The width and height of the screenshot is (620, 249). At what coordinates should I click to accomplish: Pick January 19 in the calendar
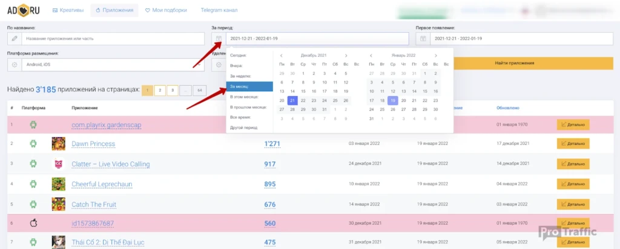[x=392, y=100]
